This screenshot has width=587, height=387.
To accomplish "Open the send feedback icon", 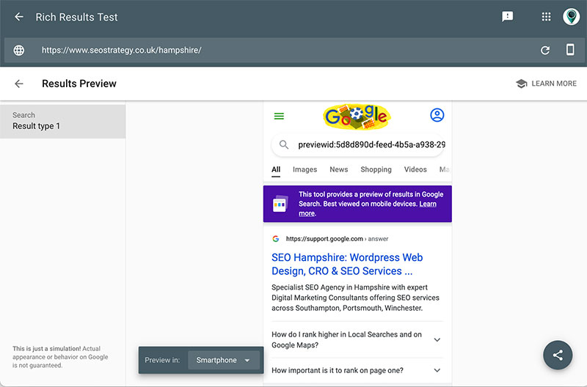I will 507,17.
